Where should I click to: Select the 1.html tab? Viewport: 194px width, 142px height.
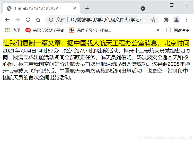[41, 8]
